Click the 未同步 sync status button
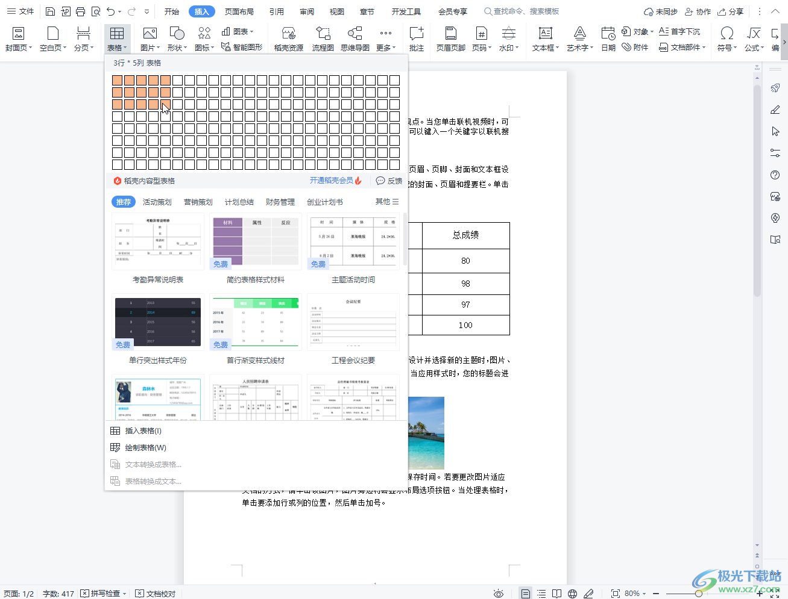 tap(661, 11)
